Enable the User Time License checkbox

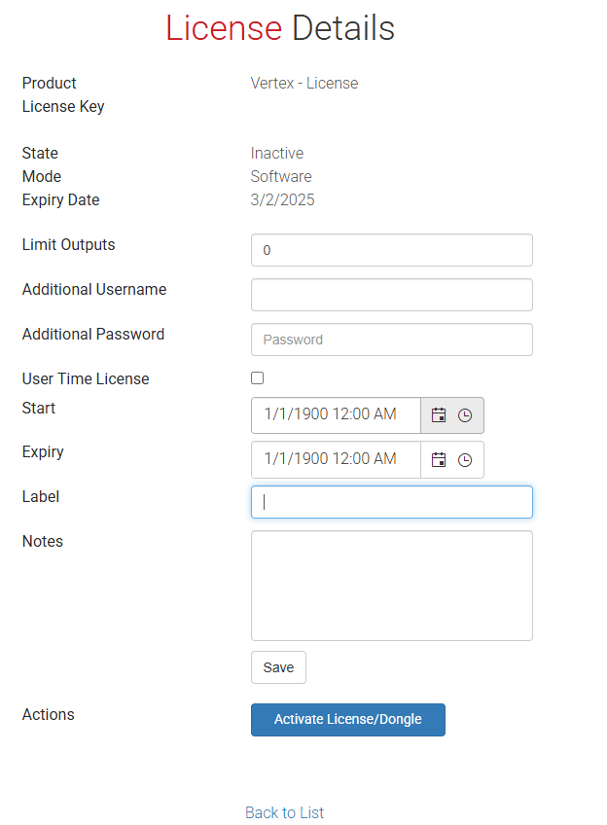pos(257,377)
